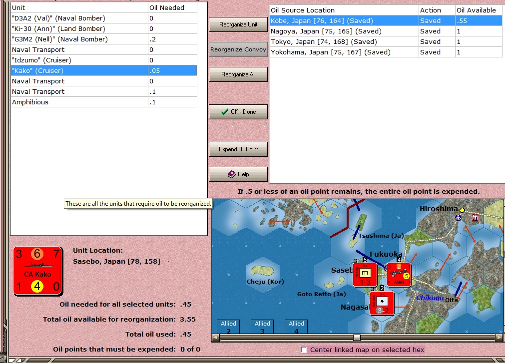Screen dimensions: 505x363
Task: Switch to the Allied 3 tab
Action: (262, 327)
